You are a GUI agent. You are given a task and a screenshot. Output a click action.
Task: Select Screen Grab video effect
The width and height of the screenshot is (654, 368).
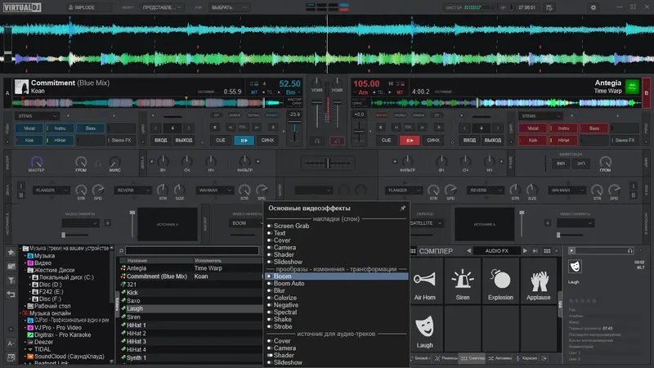tap(291, 226)
